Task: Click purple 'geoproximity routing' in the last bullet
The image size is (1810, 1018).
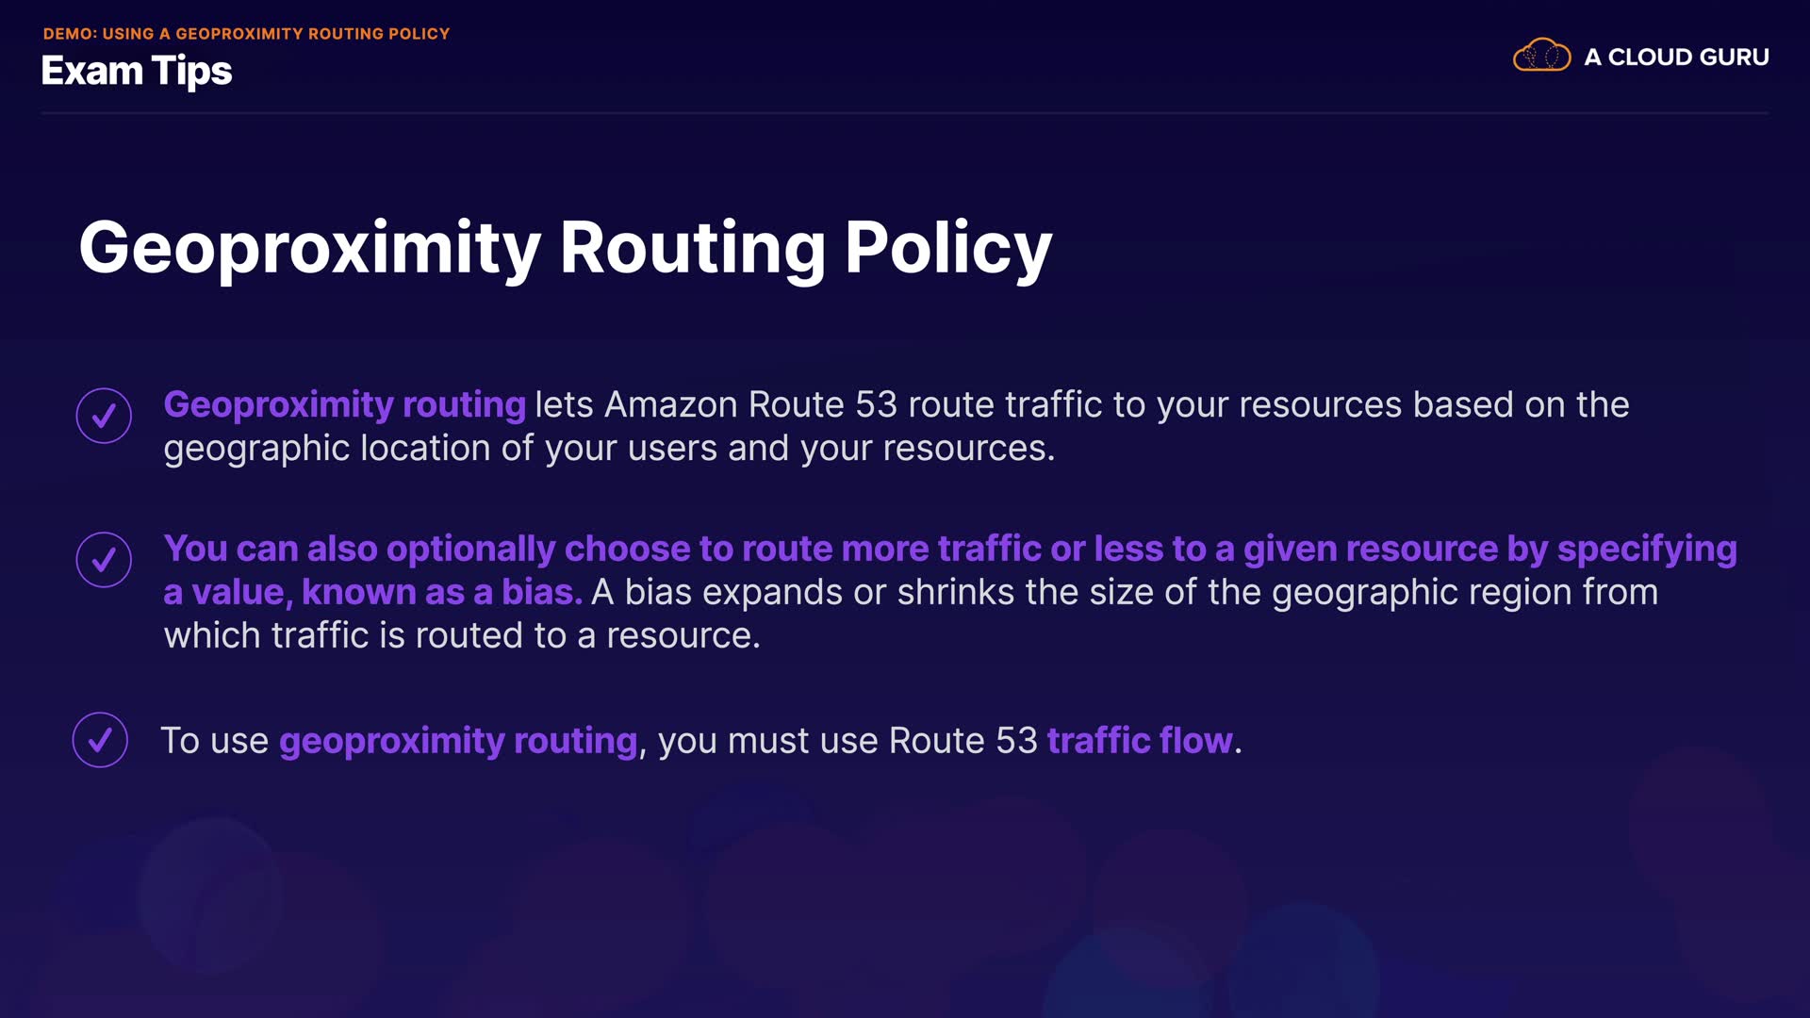Action: [x=458, y=741]
